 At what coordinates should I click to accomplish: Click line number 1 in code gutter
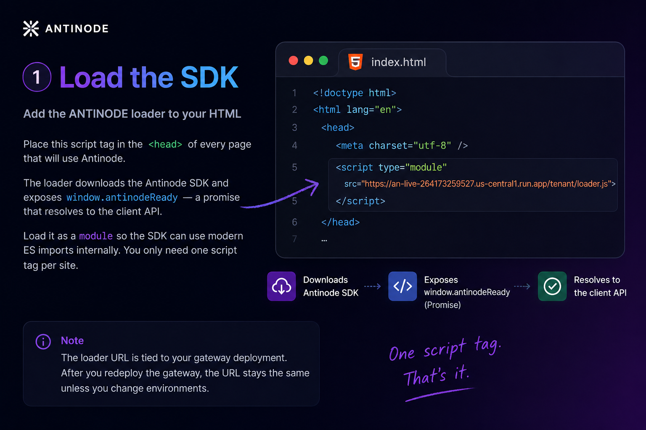click(x=294, y=93)
